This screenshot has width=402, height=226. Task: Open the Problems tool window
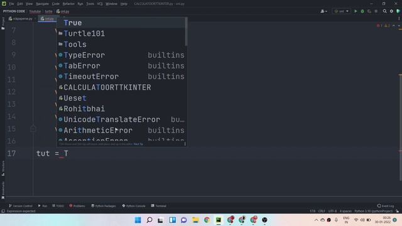coord(77,206)
